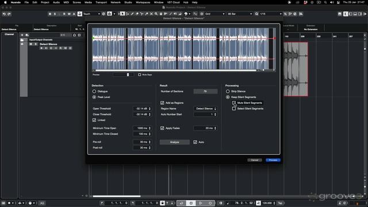This screenshot has width=368, height=207.
Task: Toggle the Auto analyze checkbox
Action: 195,142
